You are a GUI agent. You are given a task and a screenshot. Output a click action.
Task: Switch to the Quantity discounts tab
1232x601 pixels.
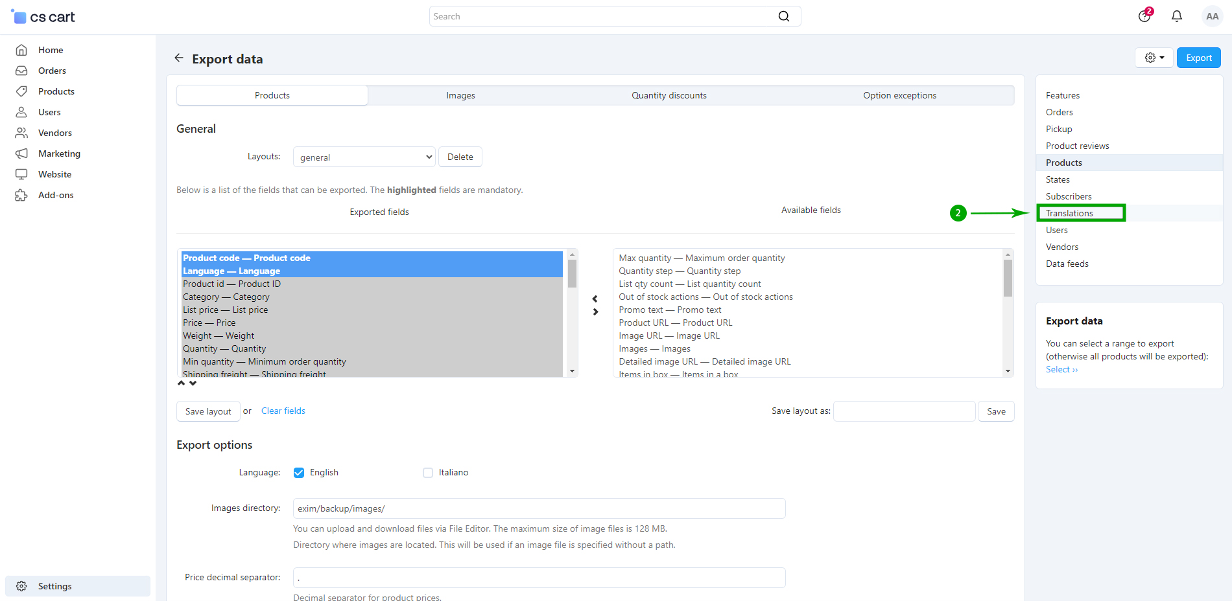pyautogui.click(x=669, y=95)
